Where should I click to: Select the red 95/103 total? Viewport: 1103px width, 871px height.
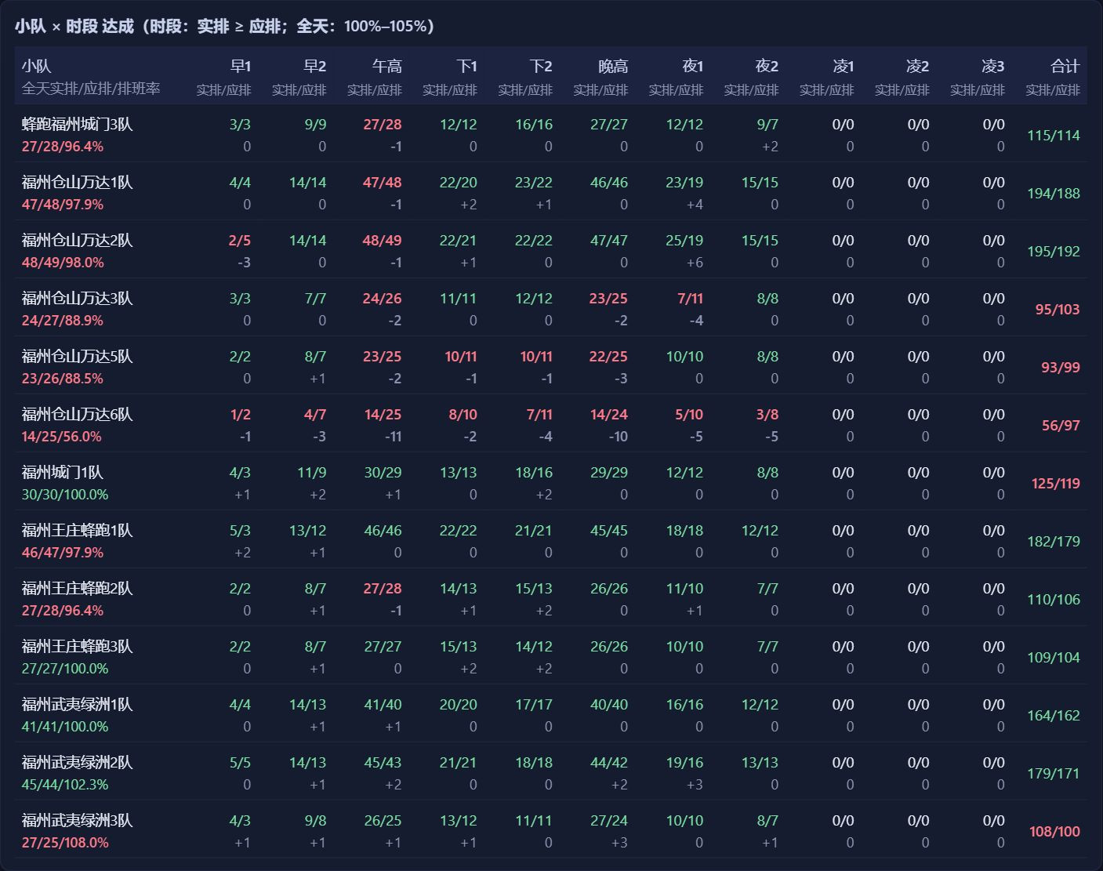pos(1058,310)
